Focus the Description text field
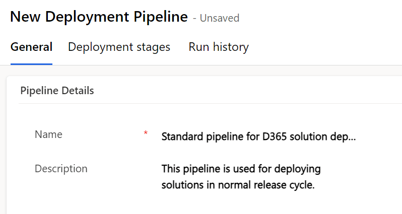 (x=241, y=176)
